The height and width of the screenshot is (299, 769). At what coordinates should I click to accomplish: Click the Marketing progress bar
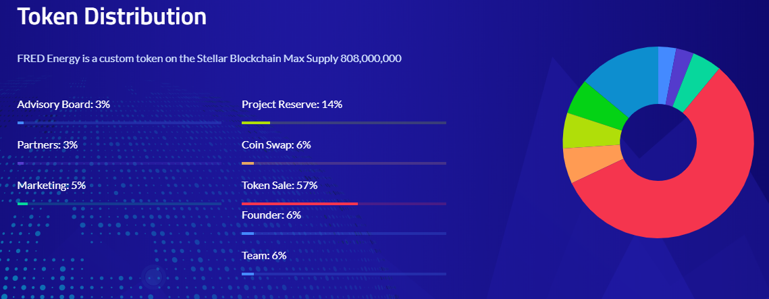tap(119, 203)
